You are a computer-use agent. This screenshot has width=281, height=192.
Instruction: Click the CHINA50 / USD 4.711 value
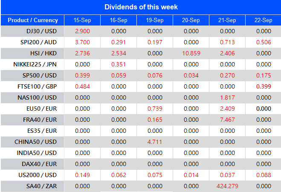click(x=155, y=142)
